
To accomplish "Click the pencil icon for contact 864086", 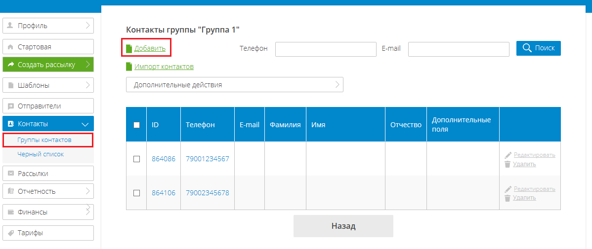I will tap(507, 155).
